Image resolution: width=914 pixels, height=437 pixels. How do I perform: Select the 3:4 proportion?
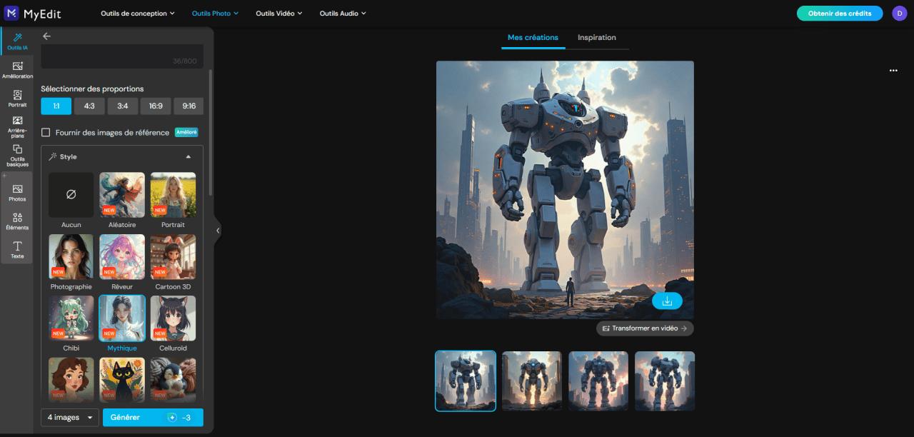point(122,106)
